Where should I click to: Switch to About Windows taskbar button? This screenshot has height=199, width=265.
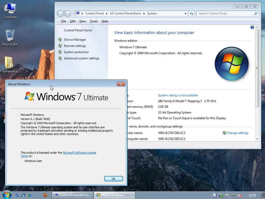point(114,195)
